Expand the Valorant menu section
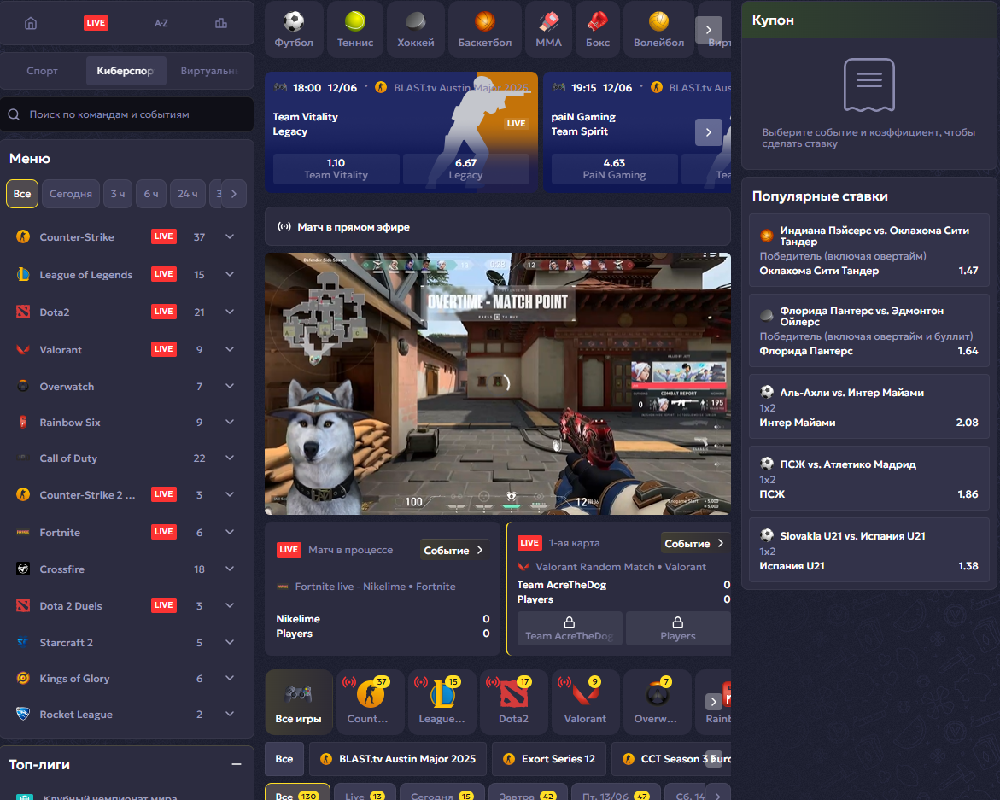The image size is (1000, 800). (x=230, y=349)
